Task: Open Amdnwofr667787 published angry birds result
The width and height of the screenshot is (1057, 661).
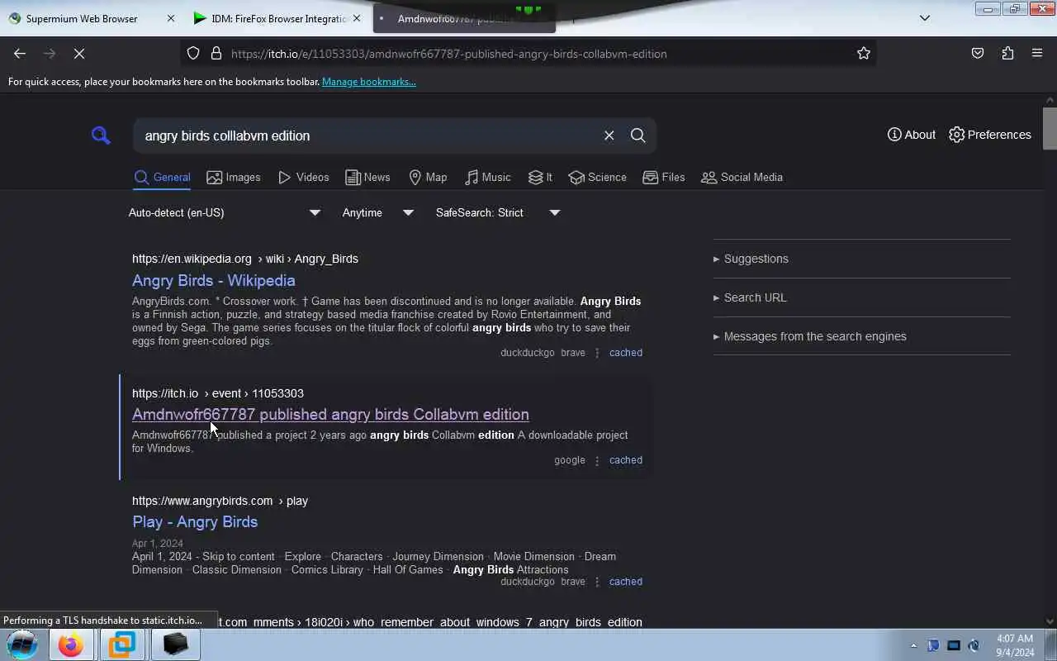Action: 330,415
